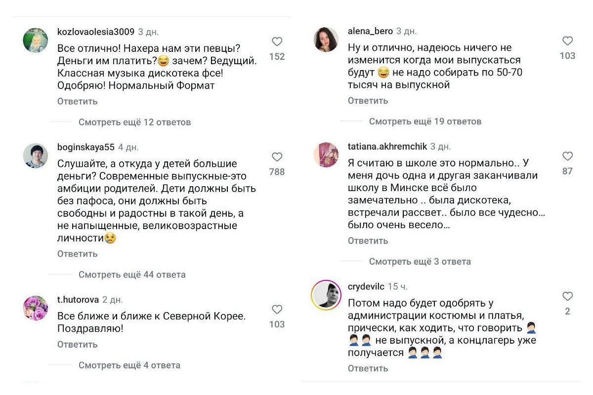
Task: Like kozlovaolesia3009's comment with heart icon
Action: (277, 42)
